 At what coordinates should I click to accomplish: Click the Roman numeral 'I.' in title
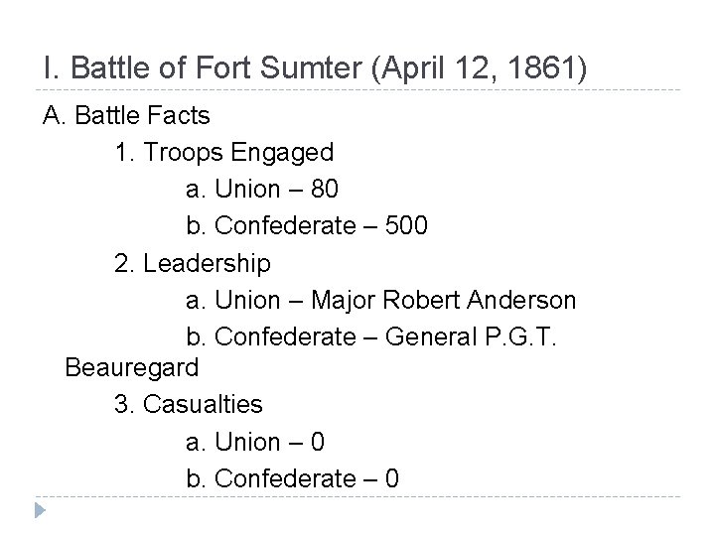(x=50, y=68)
